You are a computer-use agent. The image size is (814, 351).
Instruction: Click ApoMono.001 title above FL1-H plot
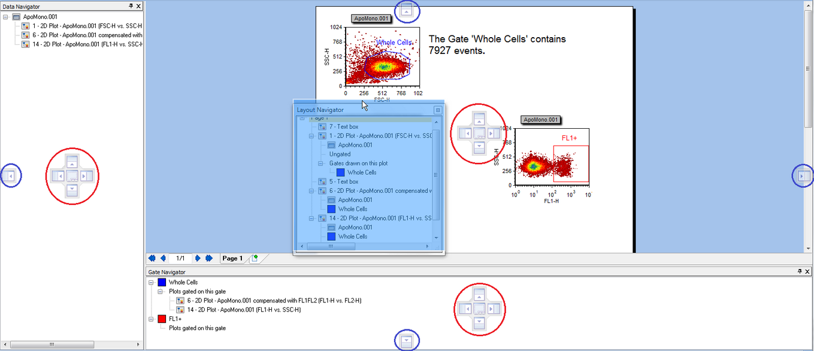pyautogui.click(x=541, y=120)
